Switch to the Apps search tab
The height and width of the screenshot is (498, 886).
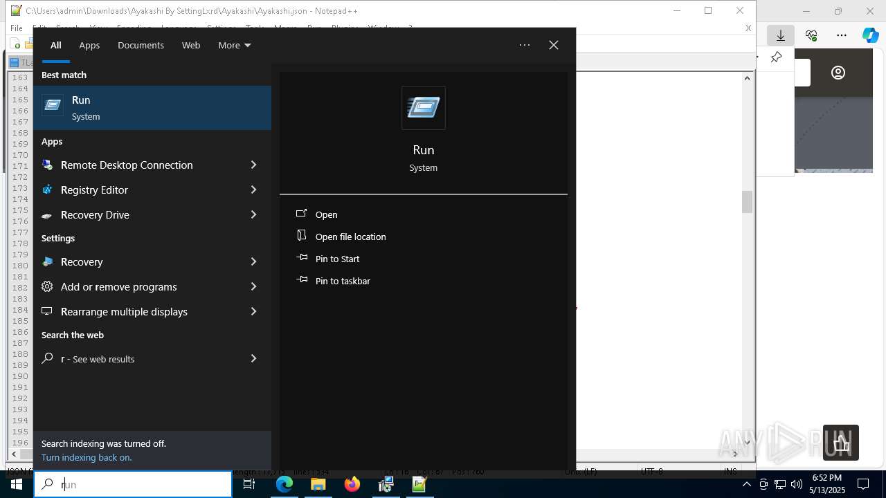click(x=89, y=45)
